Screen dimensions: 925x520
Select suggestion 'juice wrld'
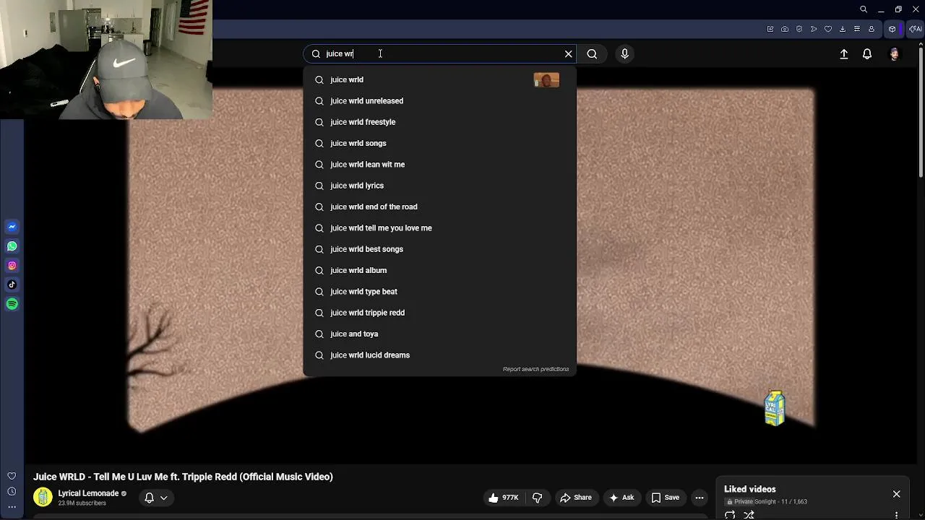[x=439, y=79]
